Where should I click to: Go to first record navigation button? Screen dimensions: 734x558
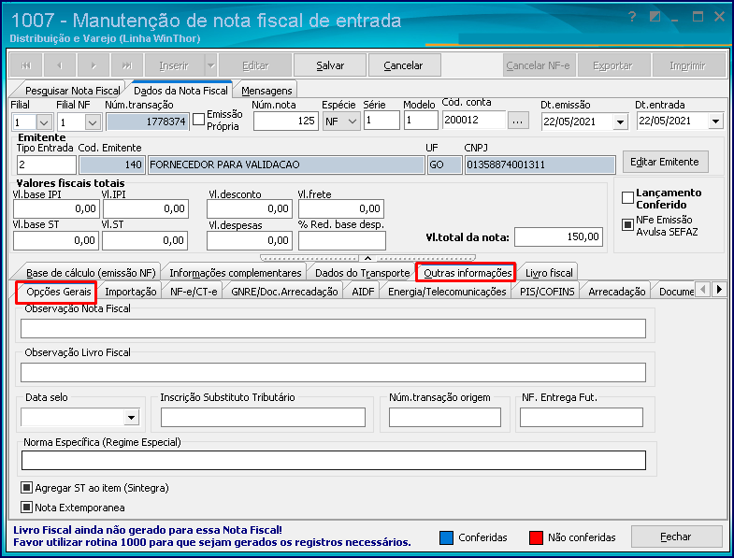26,65
